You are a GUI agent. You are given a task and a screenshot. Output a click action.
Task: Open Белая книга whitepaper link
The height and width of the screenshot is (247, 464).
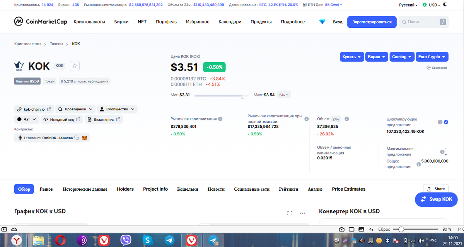pyautogui.click(x=104, y=119)
